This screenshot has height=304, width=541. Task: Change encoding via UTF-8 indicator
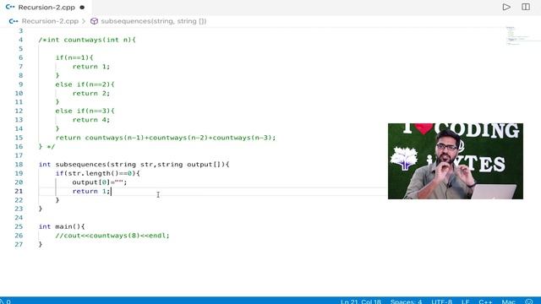click(441, 301)
